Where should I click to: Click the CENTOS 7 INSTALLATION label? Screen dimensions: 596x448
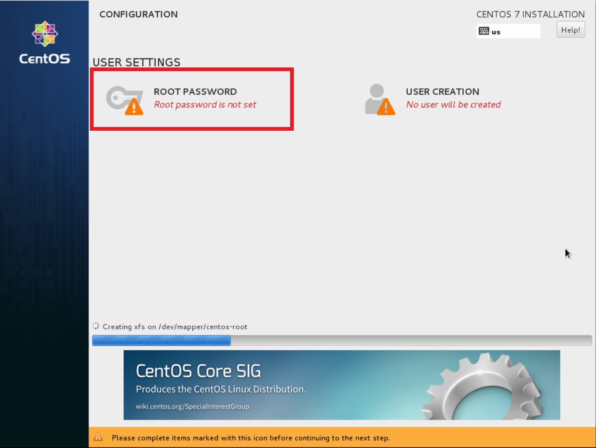pyautogui.click(x=530, y=14)
